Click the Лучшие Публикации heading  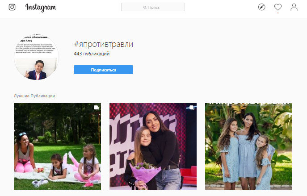tap(34, 96)
